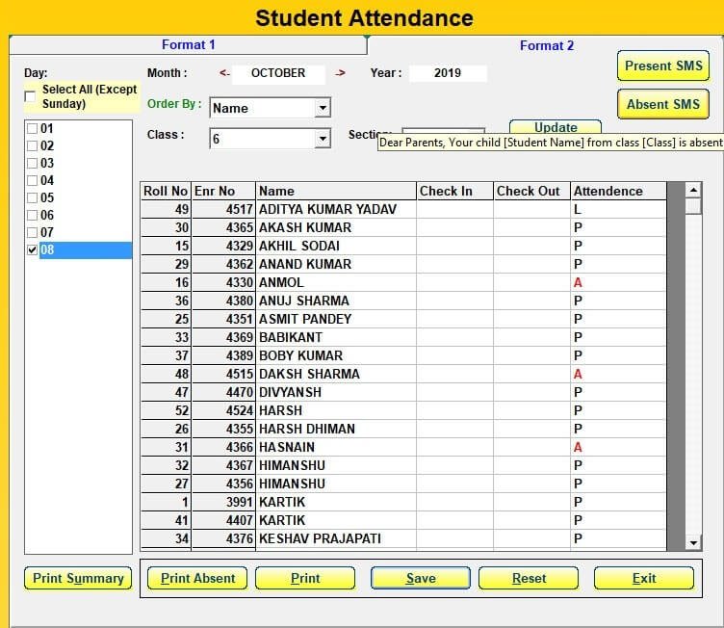Viewport: 724px width, 628px height.
Task: Click Print Absent button
Action: click(x=197, y=578)
